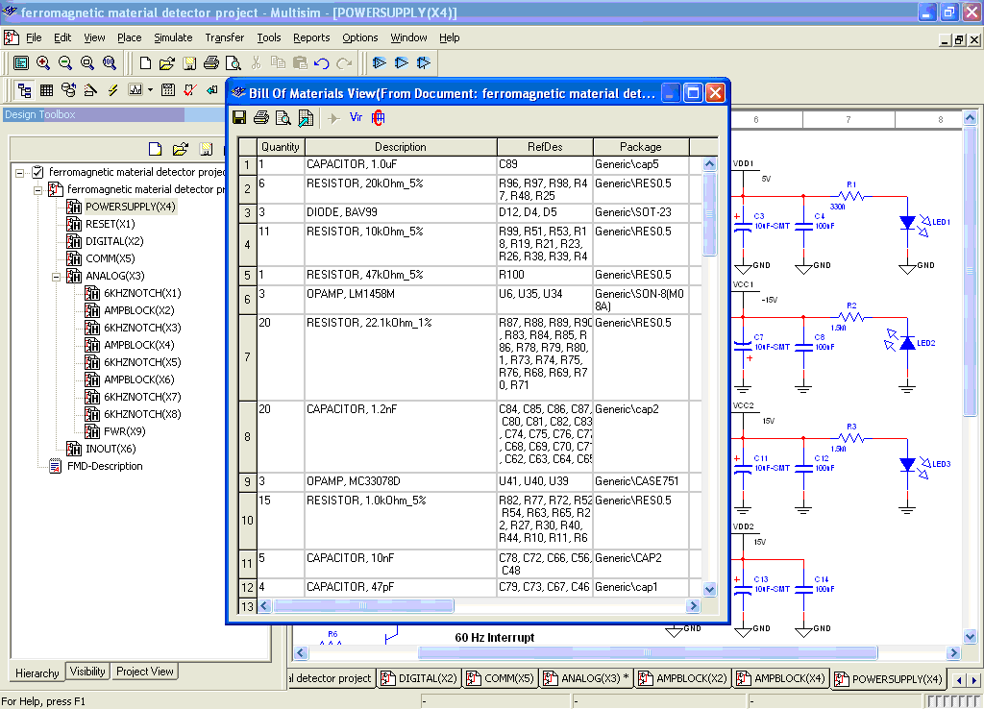Collapse the ANALOG(X3) tree node

pyautogui.click(x=58, y=276)
